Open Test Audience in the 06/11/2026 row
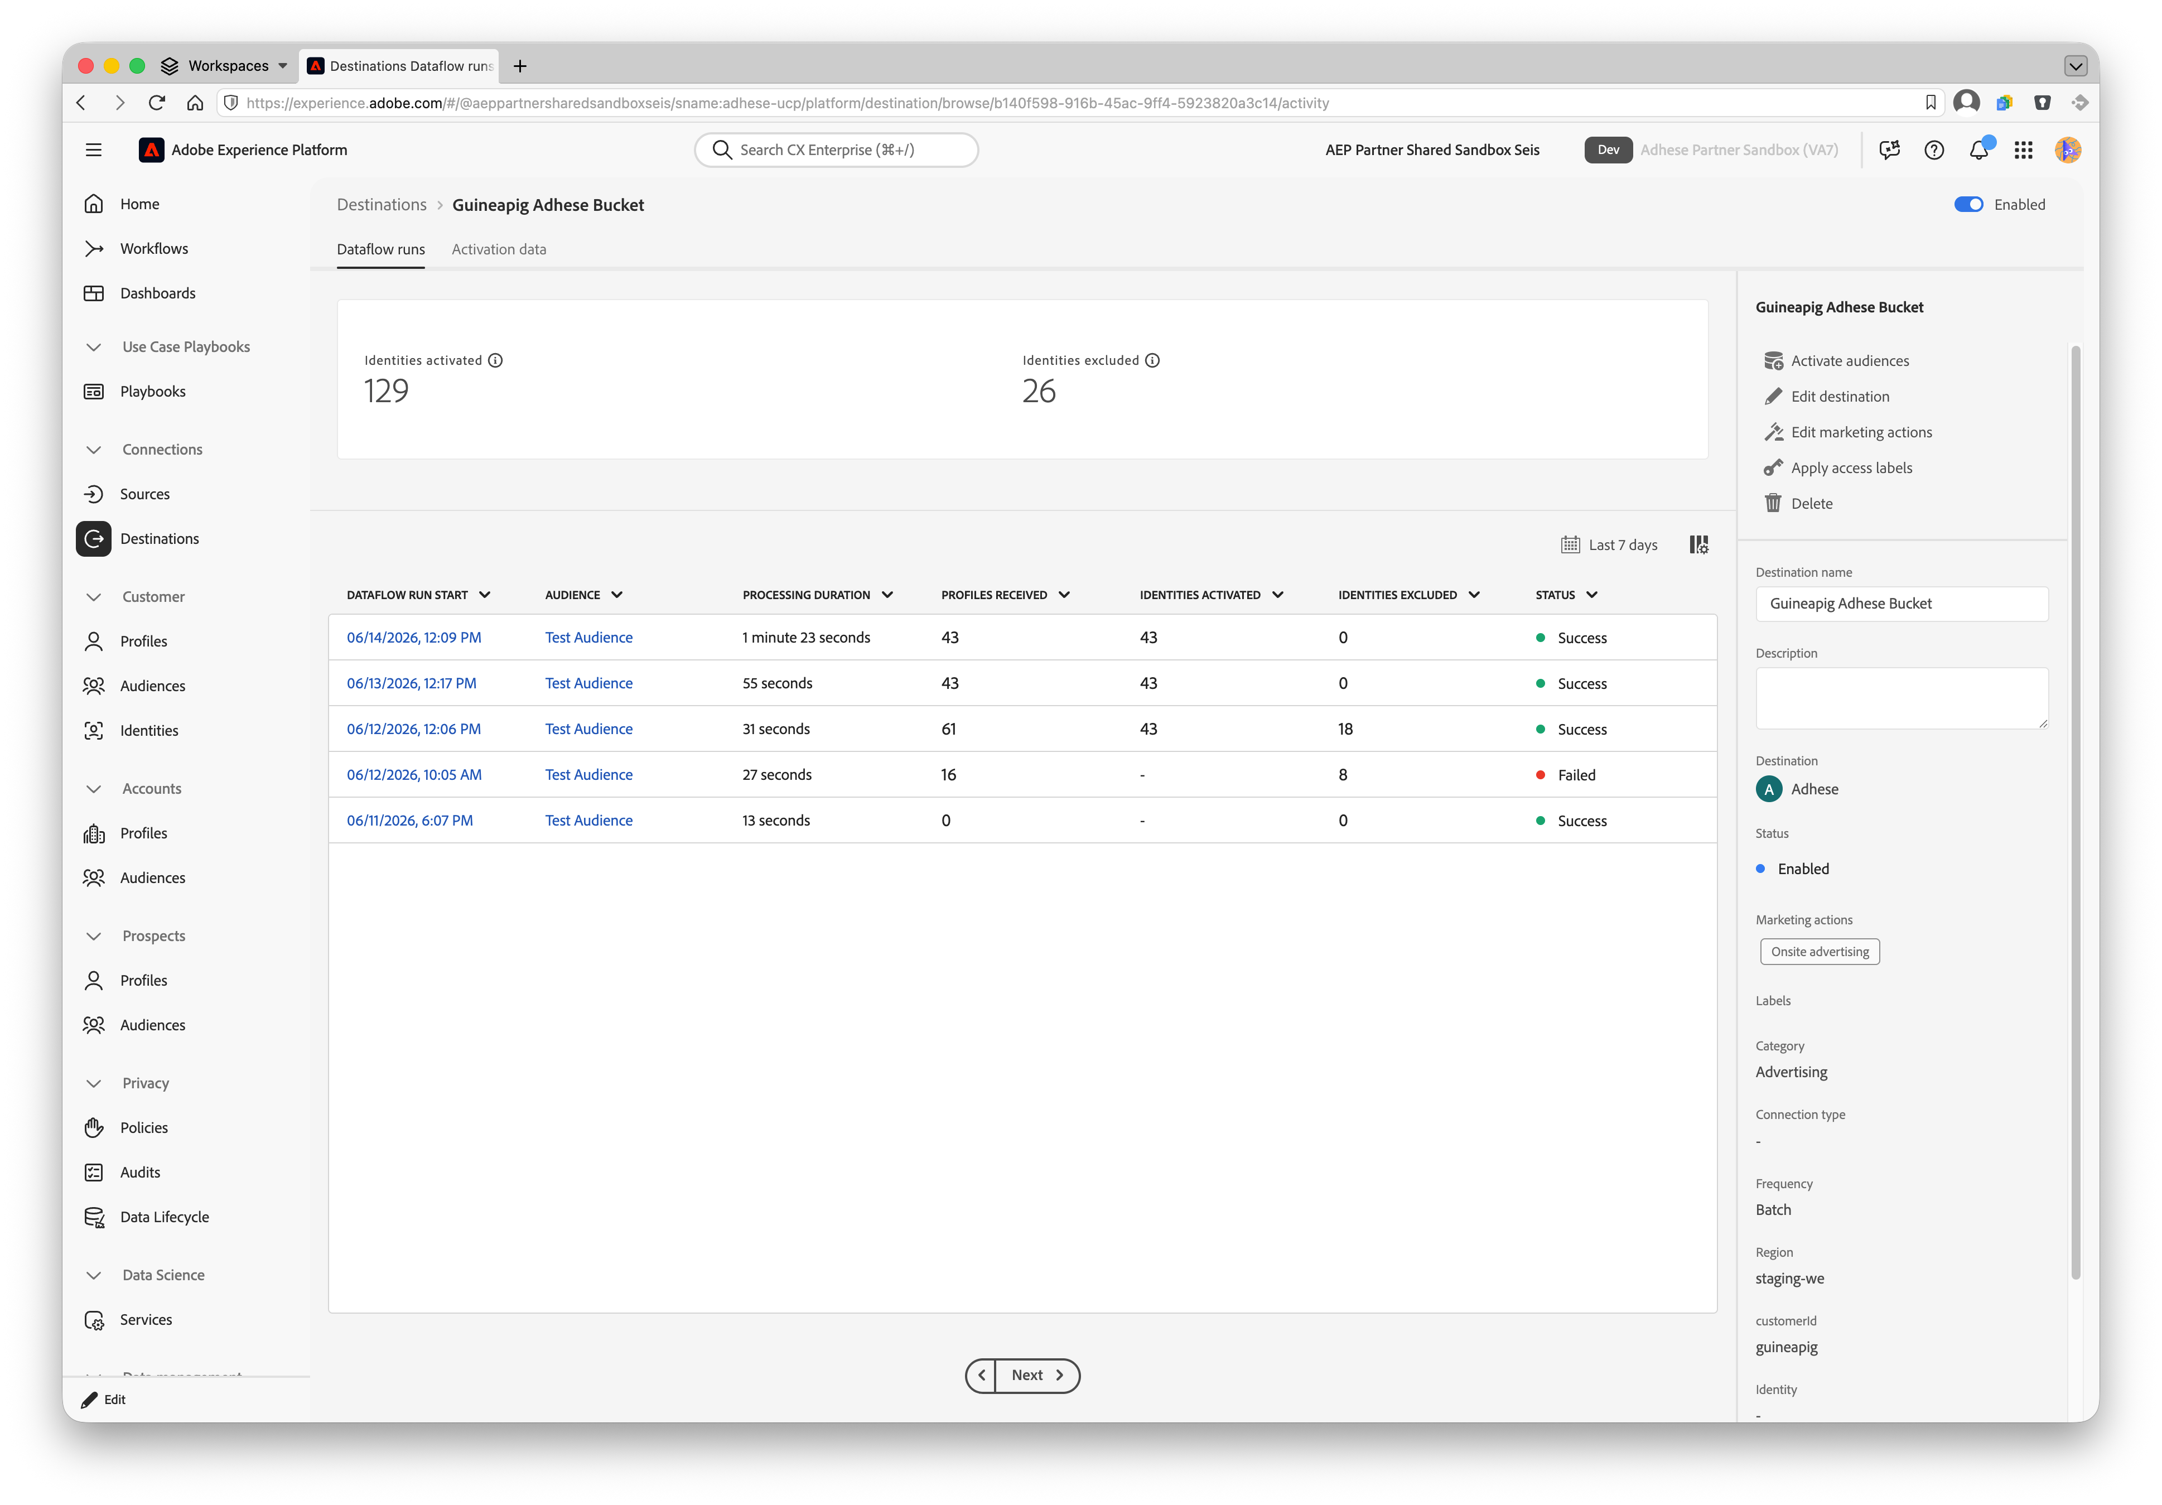The height and width of the screenshot is (1505, 2162). click(588, 821)
